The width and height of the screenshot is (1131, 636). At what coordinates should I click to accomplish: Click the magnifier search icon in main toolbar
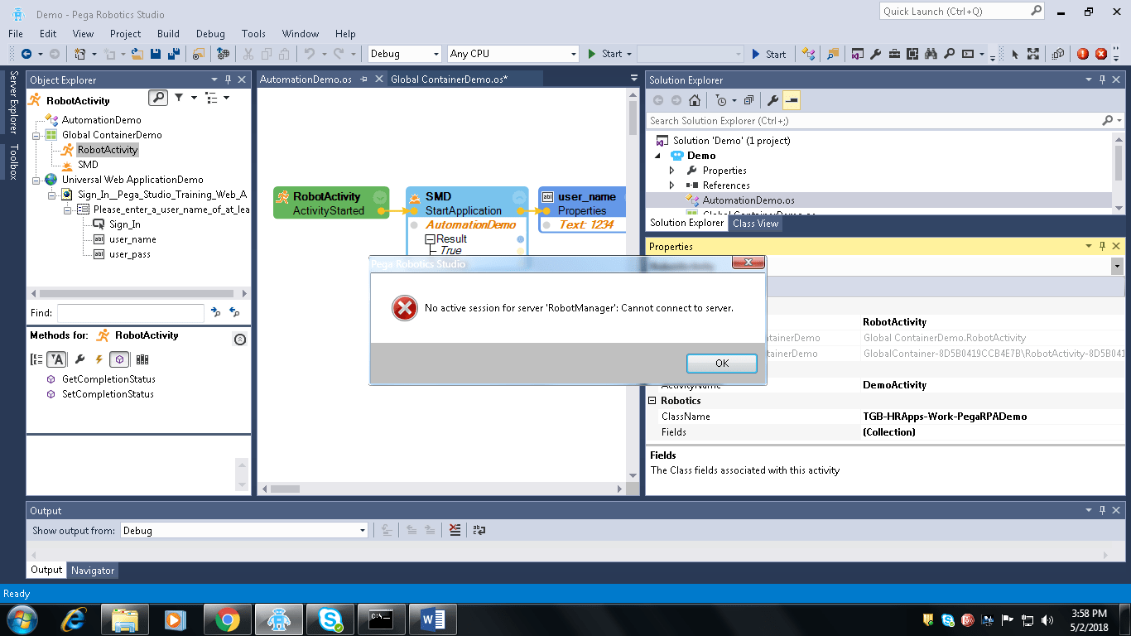click(x=949, y=54)
